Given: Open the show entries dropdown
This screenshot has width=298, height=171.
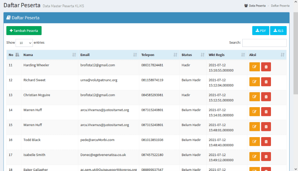Looking at the screenshot, I should (x=24, y=43).
